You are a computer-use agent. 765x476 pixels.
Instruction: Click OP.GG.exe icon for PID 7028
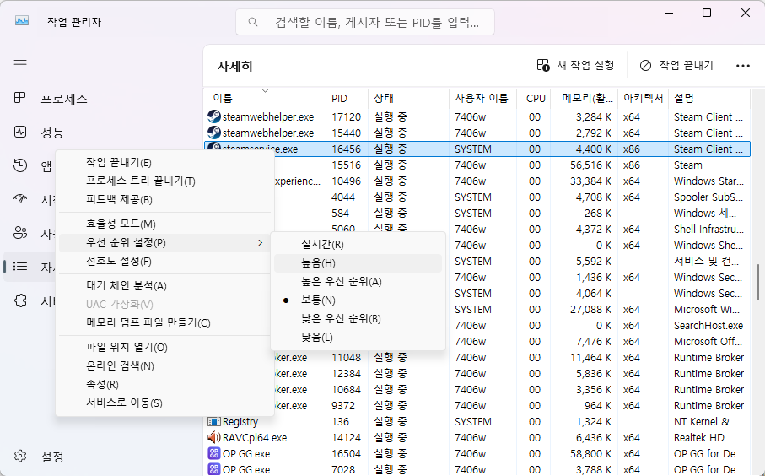213,469
